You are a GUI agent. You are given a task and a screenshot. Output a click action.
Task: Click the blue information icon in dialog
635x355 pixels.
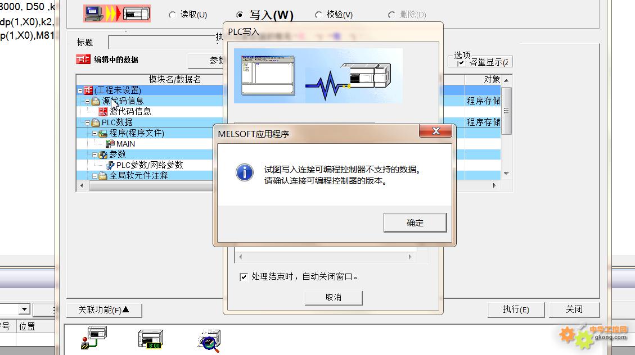point(245,172)
